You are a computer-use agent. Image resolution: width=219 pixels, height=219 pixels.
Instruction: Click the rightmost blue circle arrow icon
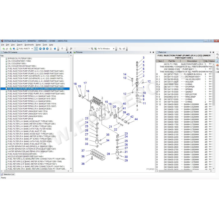click(47, 49)
